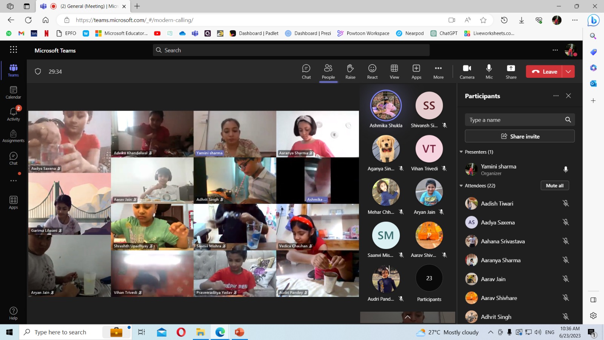Click the Raise hand icon

click(x=350, y=71)
